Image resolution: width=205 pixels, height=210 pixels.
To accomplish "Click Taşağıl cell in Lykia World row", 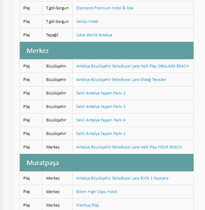I will coord(52,35).
